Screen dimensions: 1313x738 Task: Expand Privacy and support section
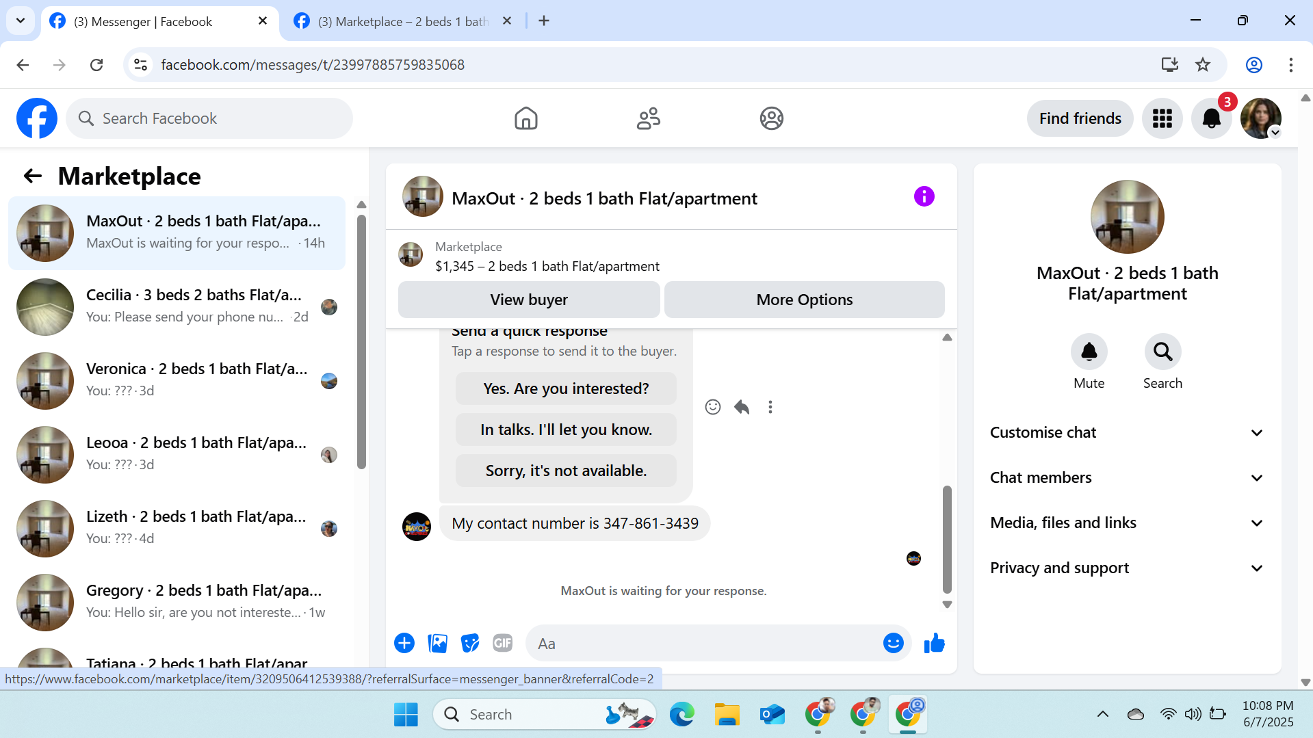[x=1127, y=568]
